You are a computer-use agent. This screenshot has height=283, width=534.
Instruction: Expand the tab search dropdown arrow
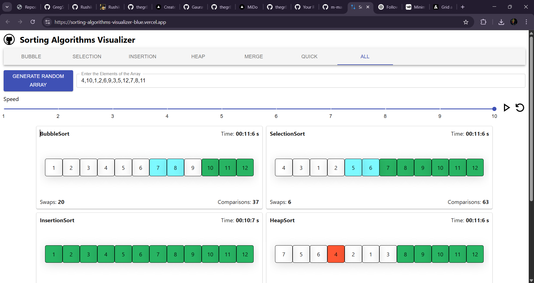[x=7, y=7]
